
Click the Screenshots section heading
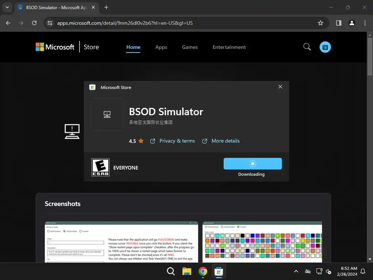(x=63, y=204)
